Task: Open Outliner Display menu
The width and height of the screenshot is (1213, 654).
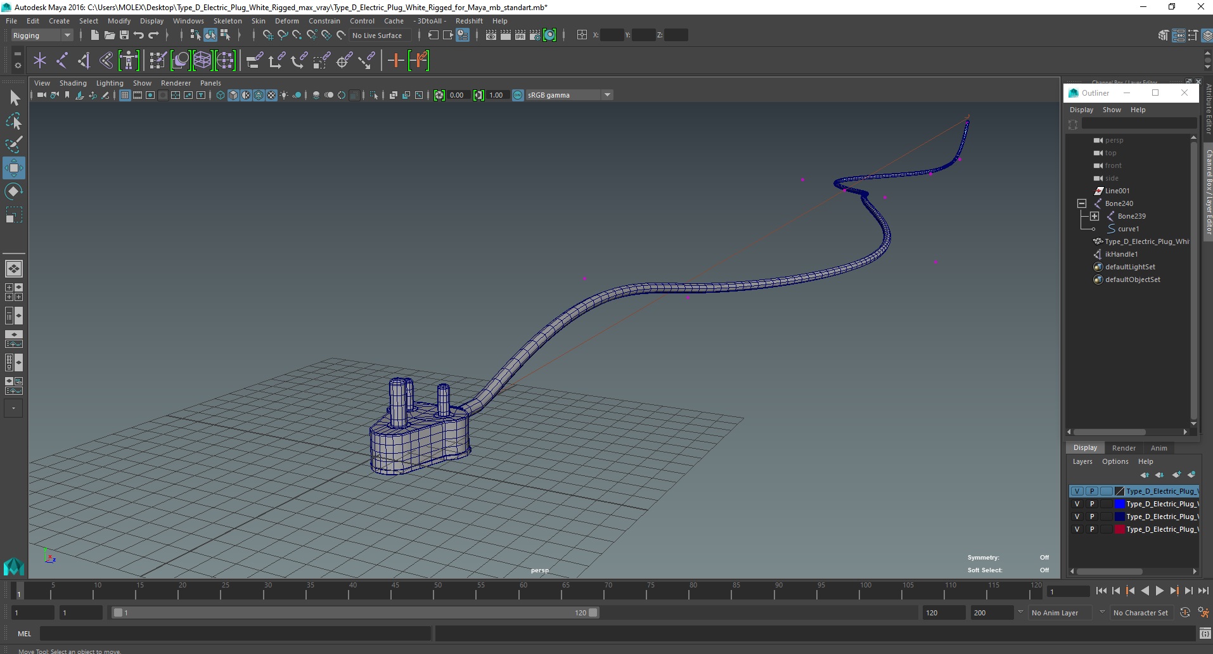Action: pyautogui.click(x=1081, y=110)
